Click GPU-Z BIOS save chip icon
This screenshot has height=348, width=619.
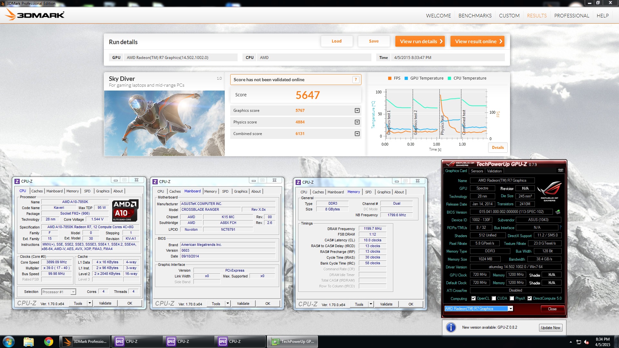[558, 212]
